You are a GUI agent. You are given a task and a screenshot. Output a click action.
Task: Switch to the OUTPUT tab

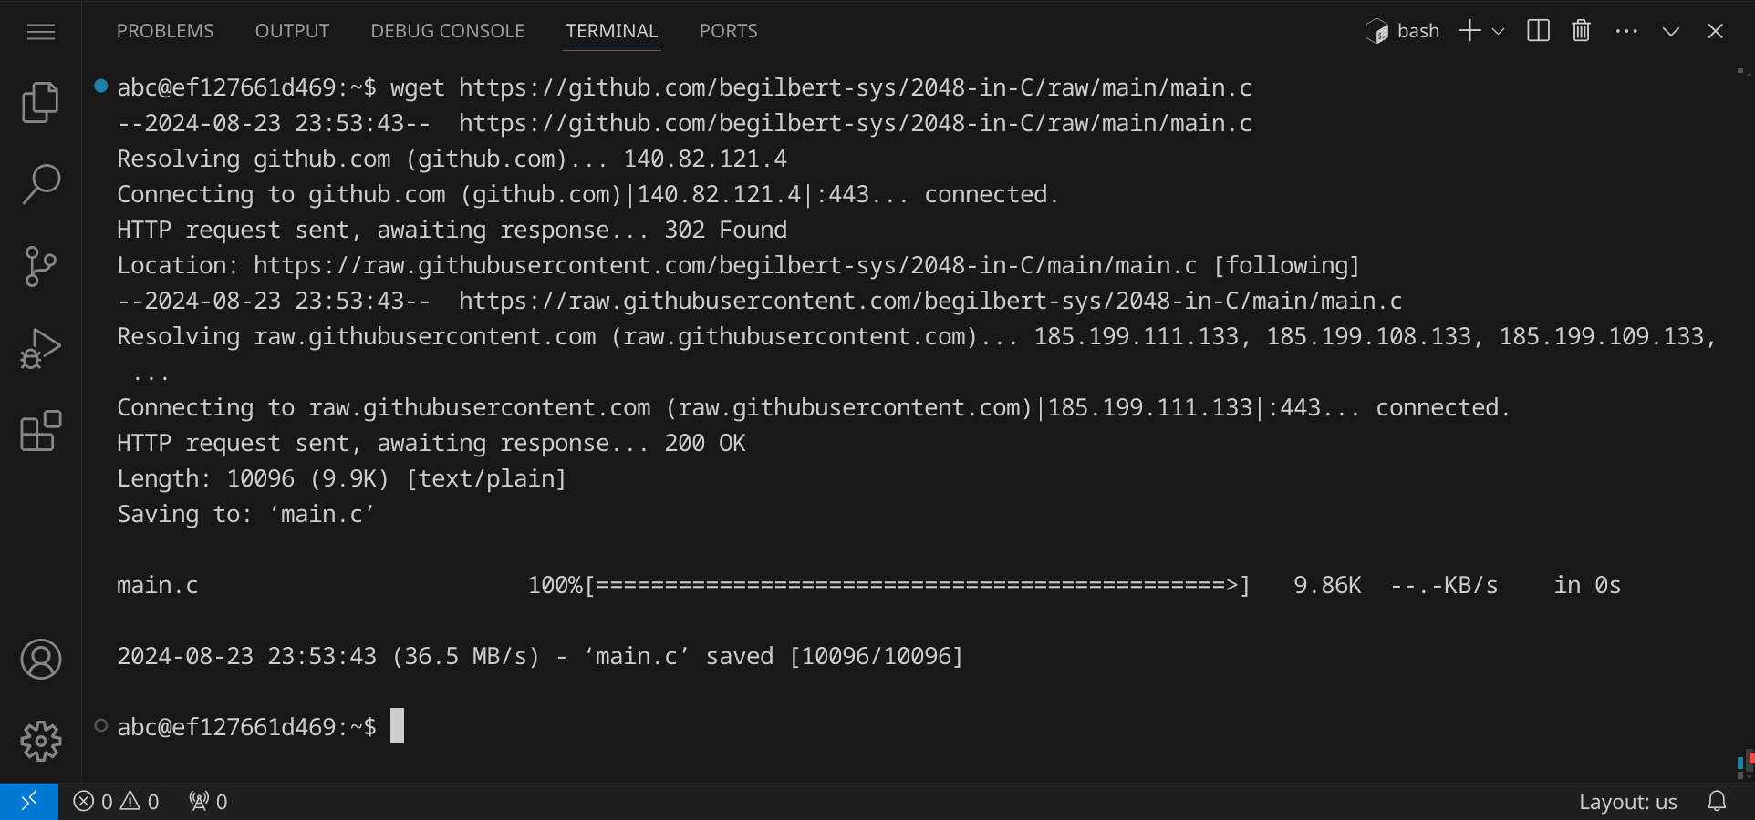(x=292, y=31)
